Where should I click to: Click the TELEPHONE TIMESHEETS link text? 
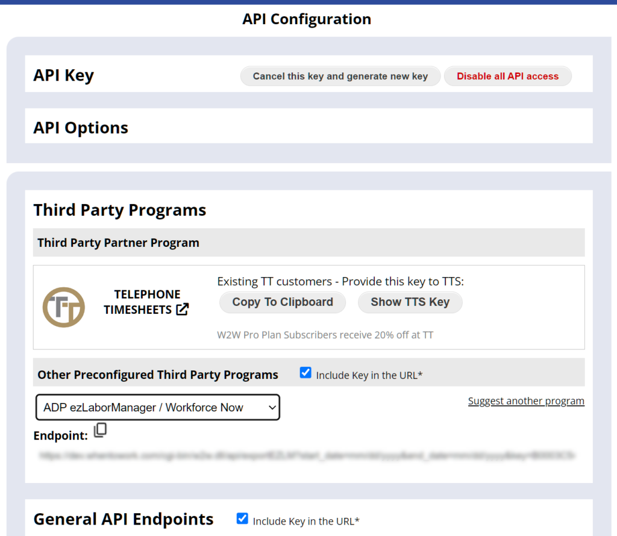pos(147,302)
